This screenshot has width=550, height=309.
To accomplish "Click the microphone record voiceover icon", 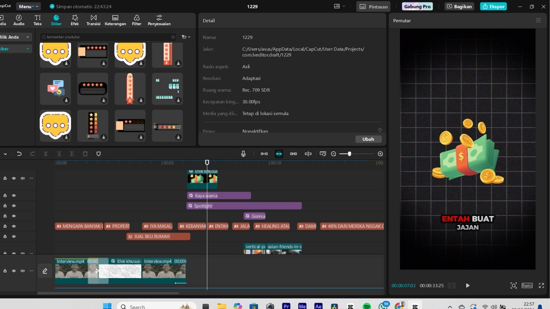I will pos(243,154).
